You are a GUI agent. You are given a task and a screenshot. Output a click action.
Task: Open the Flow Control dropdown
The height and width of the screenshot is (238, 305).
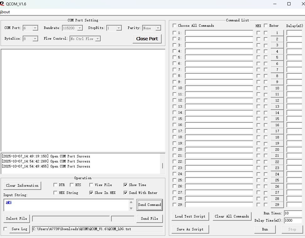click(97, 39)
